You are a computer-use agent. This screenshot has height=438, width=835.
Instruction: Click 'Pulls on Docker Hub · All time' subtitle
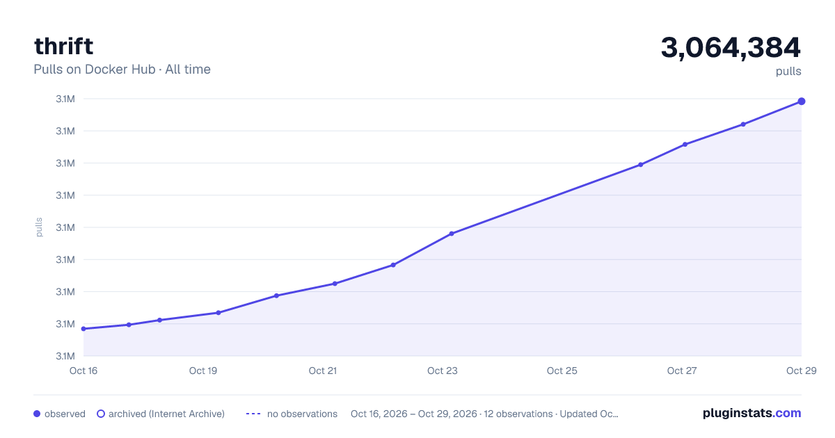[122, 70]
